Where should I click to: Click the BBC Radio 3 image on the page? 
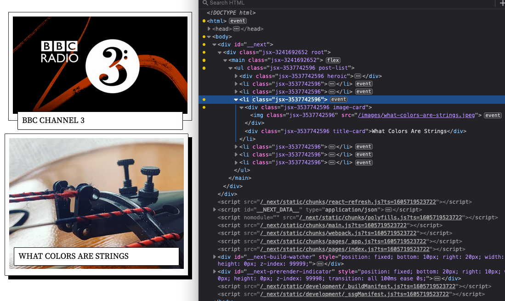pos(100,64)
